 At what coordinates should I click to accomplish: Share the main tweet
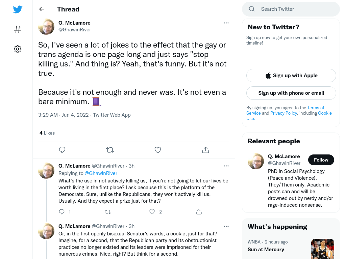205,150
